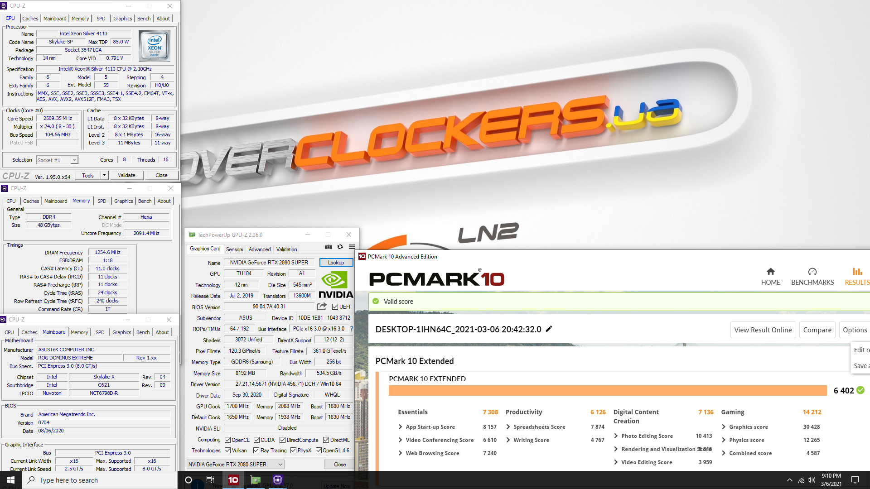The image size is (870, 489).
Task: Click the taskbar search box
Action: click(x=100, y=480)
